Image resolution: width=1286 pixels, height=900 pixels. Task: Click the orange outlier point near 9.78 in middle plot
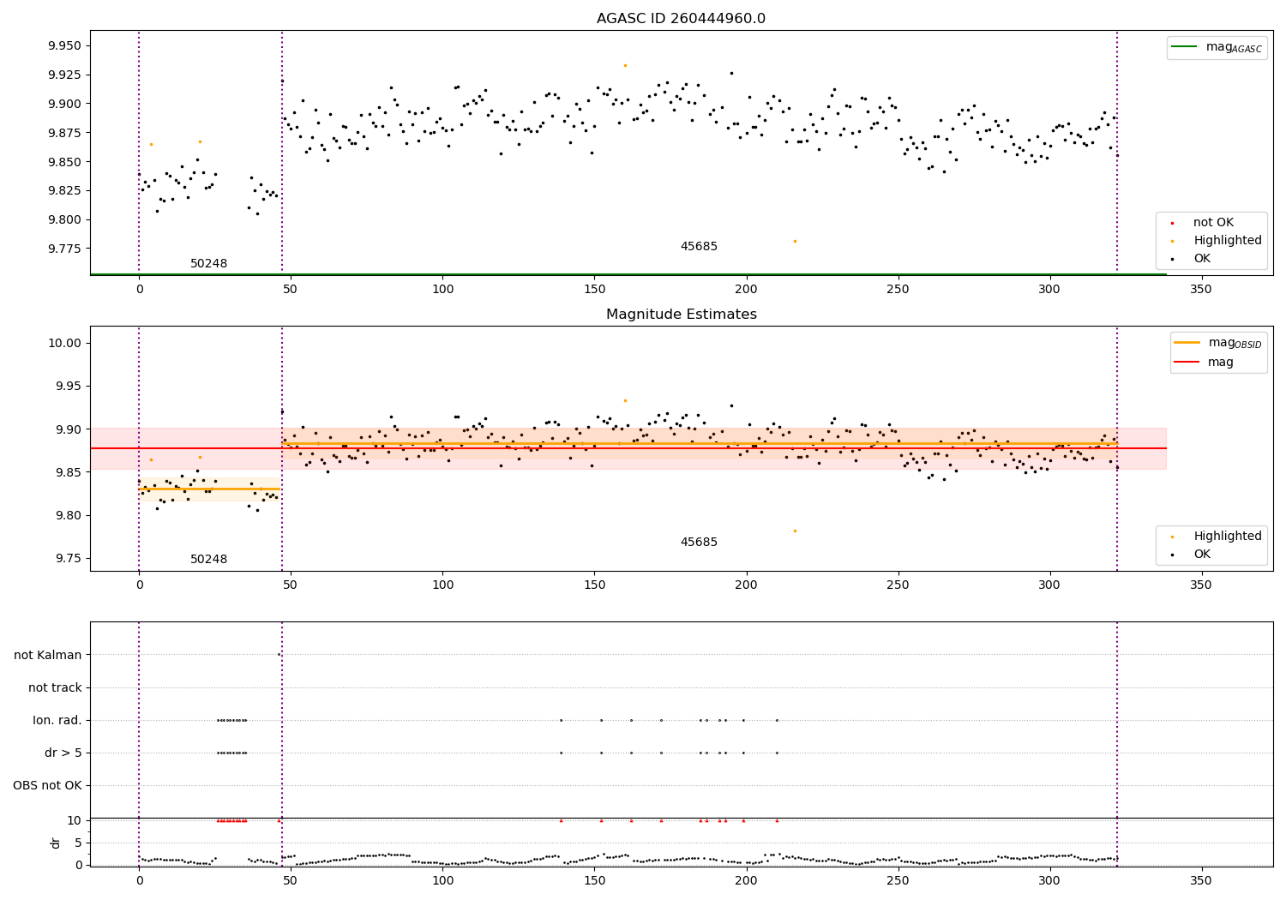click(795, 531)
